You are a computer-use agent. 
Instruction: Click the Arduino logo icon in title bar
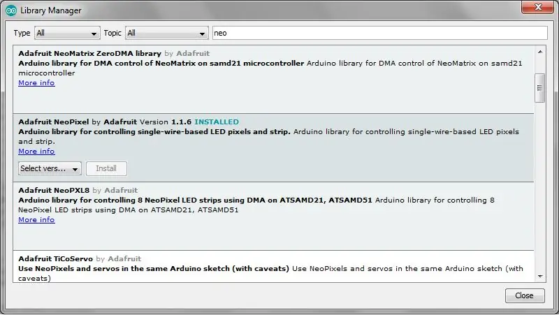[11, 10]
